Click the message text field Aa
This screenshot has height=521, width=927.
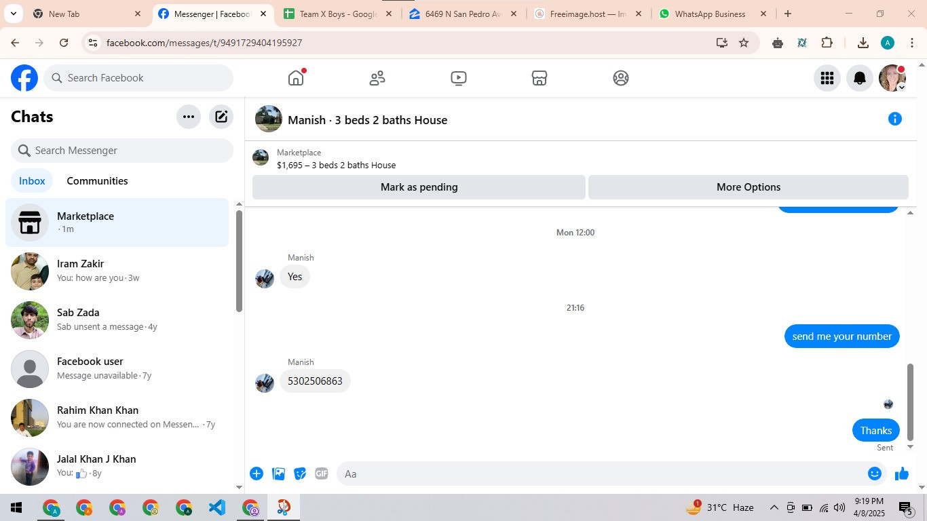(613, 474)
